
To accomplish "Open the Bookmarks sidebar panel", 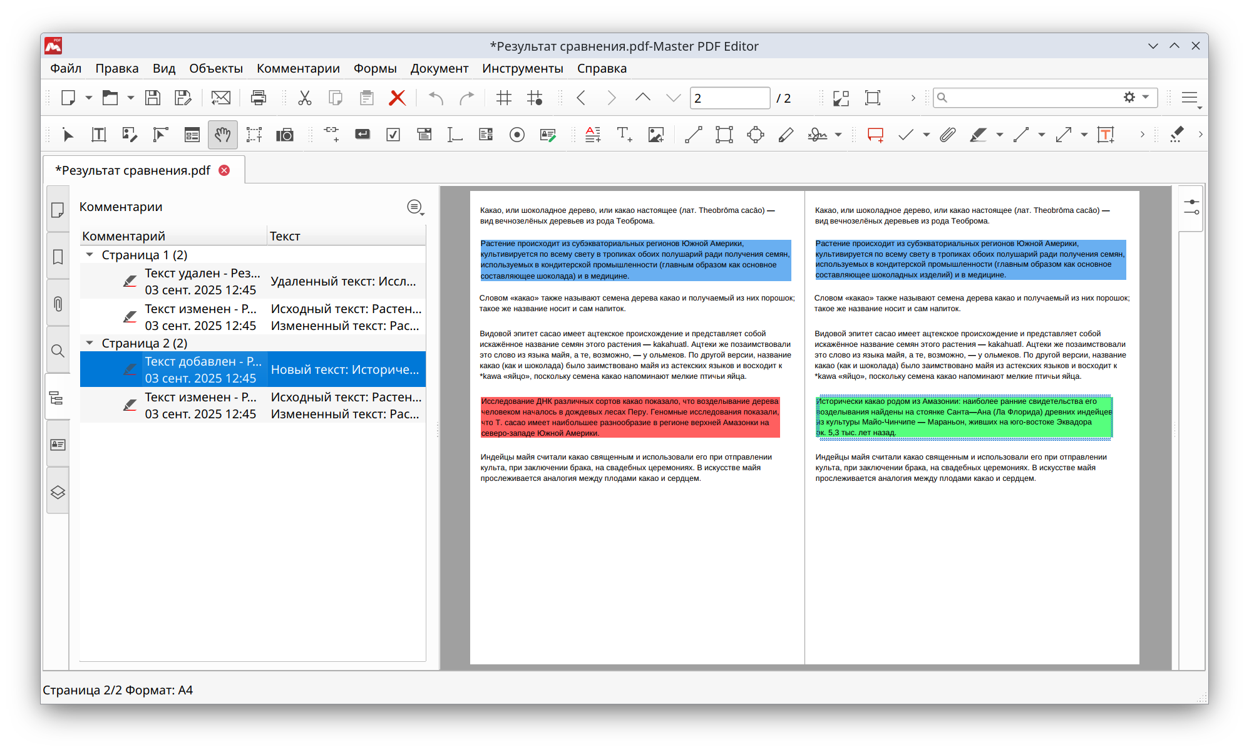I will [58, 257].
